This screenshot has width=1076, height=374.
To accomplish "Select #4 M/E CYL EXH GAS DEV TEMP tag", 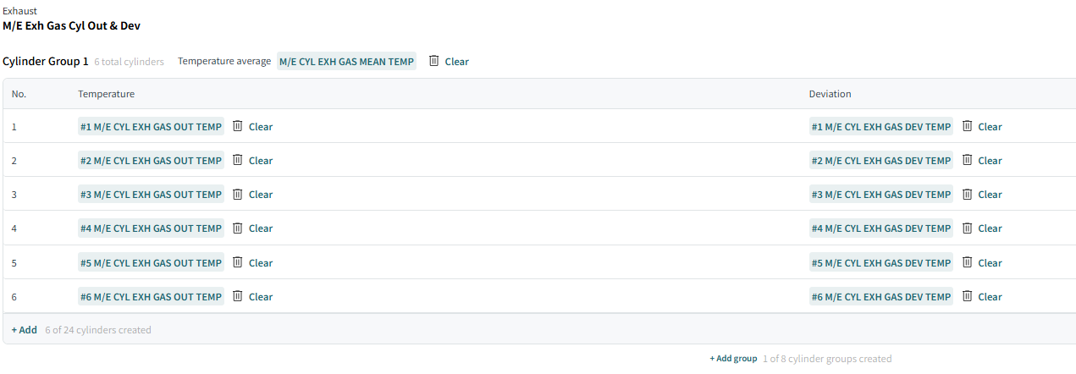I will [x=881, y=228].
